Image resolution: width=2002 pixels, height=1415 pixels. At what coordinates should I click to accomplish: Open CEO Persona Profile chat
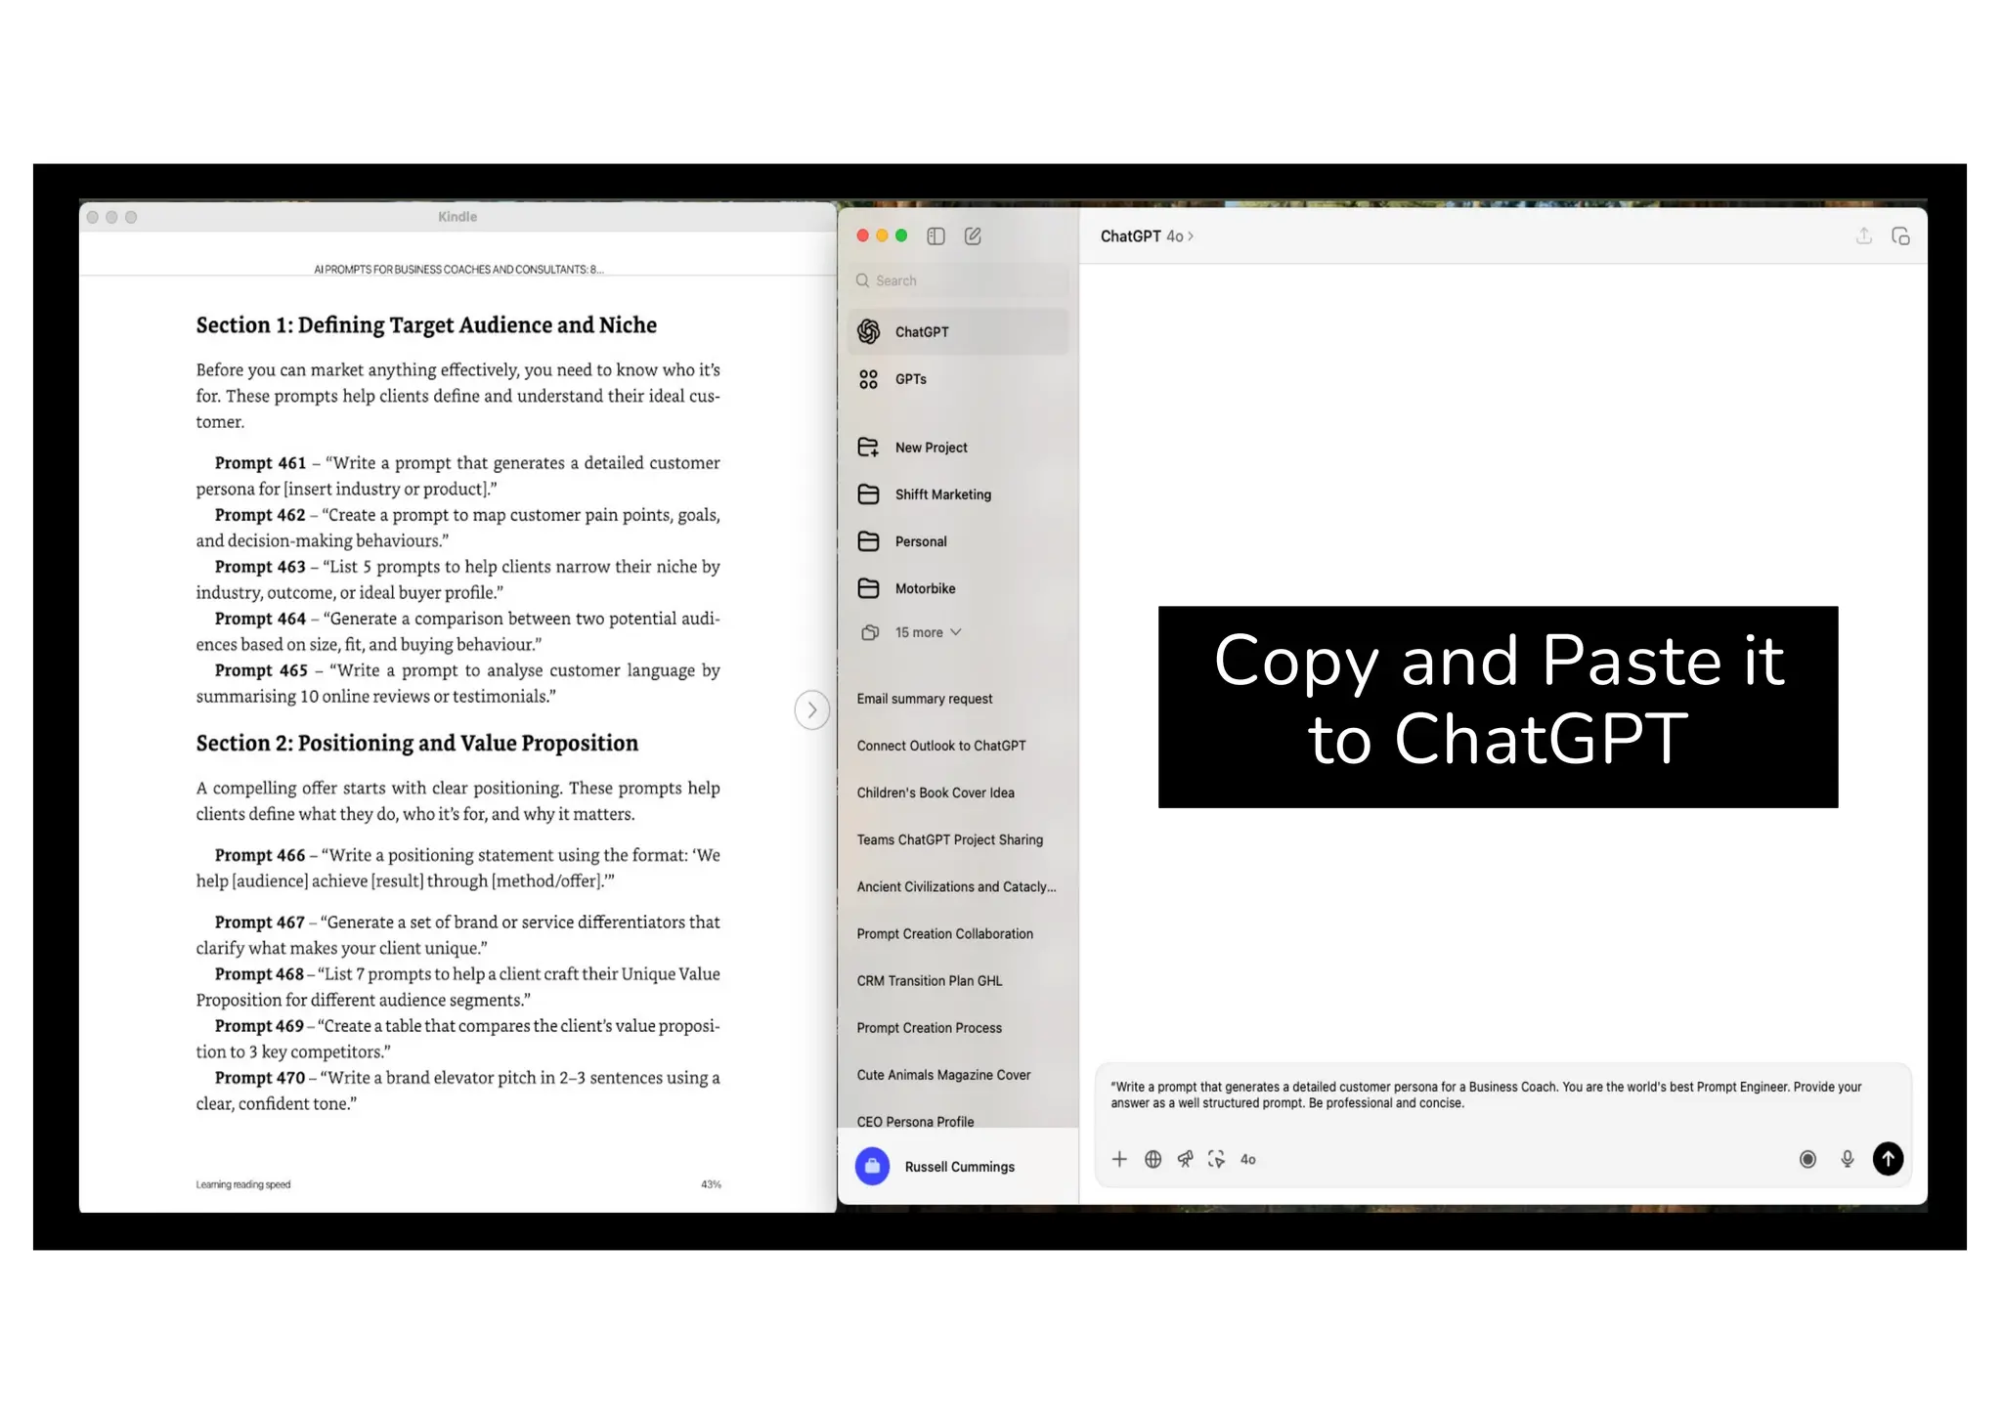point(915,1121)
